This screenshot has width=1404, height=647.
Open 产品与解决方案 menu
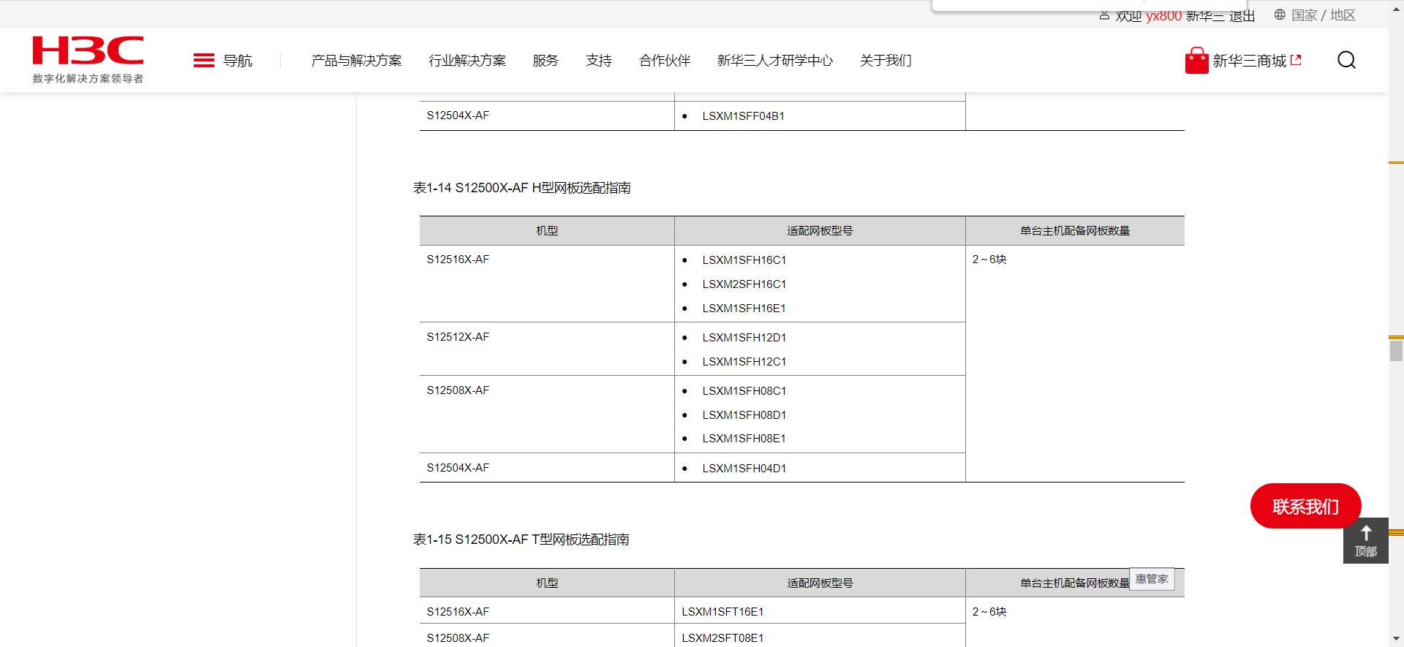tap(357, 61)
